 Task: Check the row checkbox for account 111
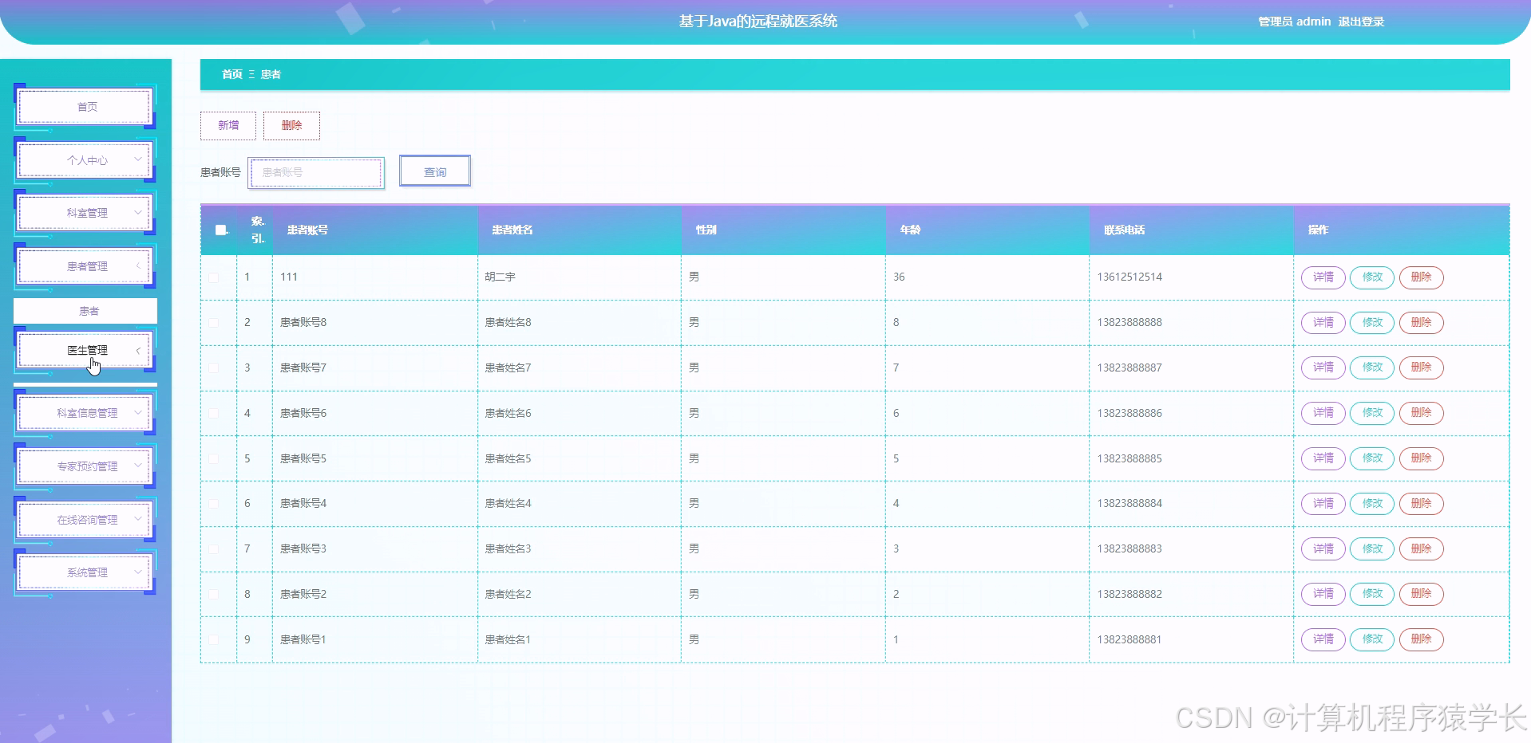click(214, 277)
